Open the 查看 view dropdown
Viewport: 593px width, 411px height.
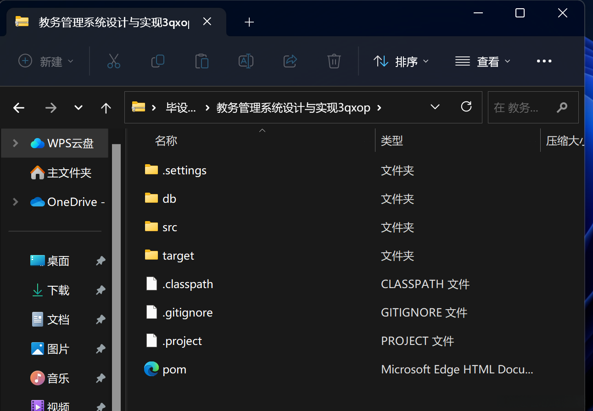tap(483, 61)
